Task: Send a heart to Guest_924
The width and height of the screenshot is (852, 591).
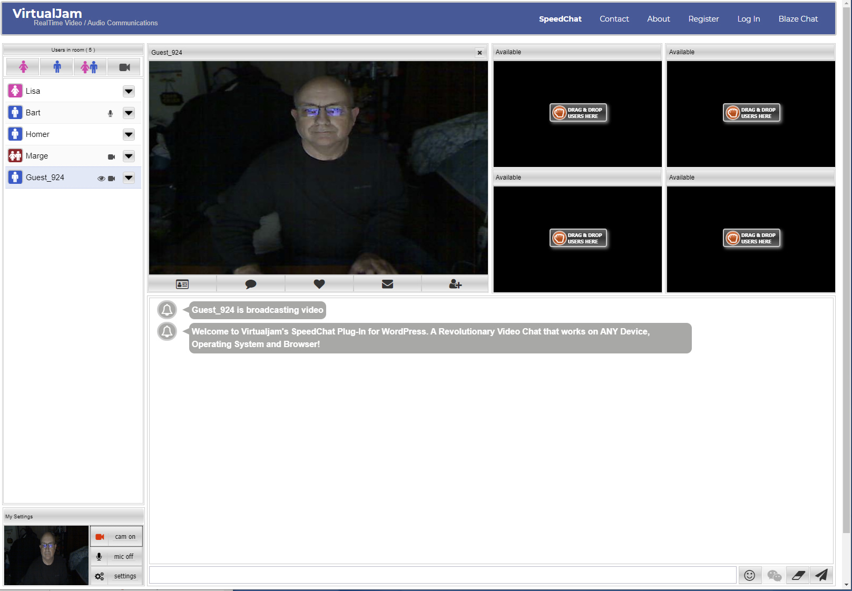Action: [319, 283]
